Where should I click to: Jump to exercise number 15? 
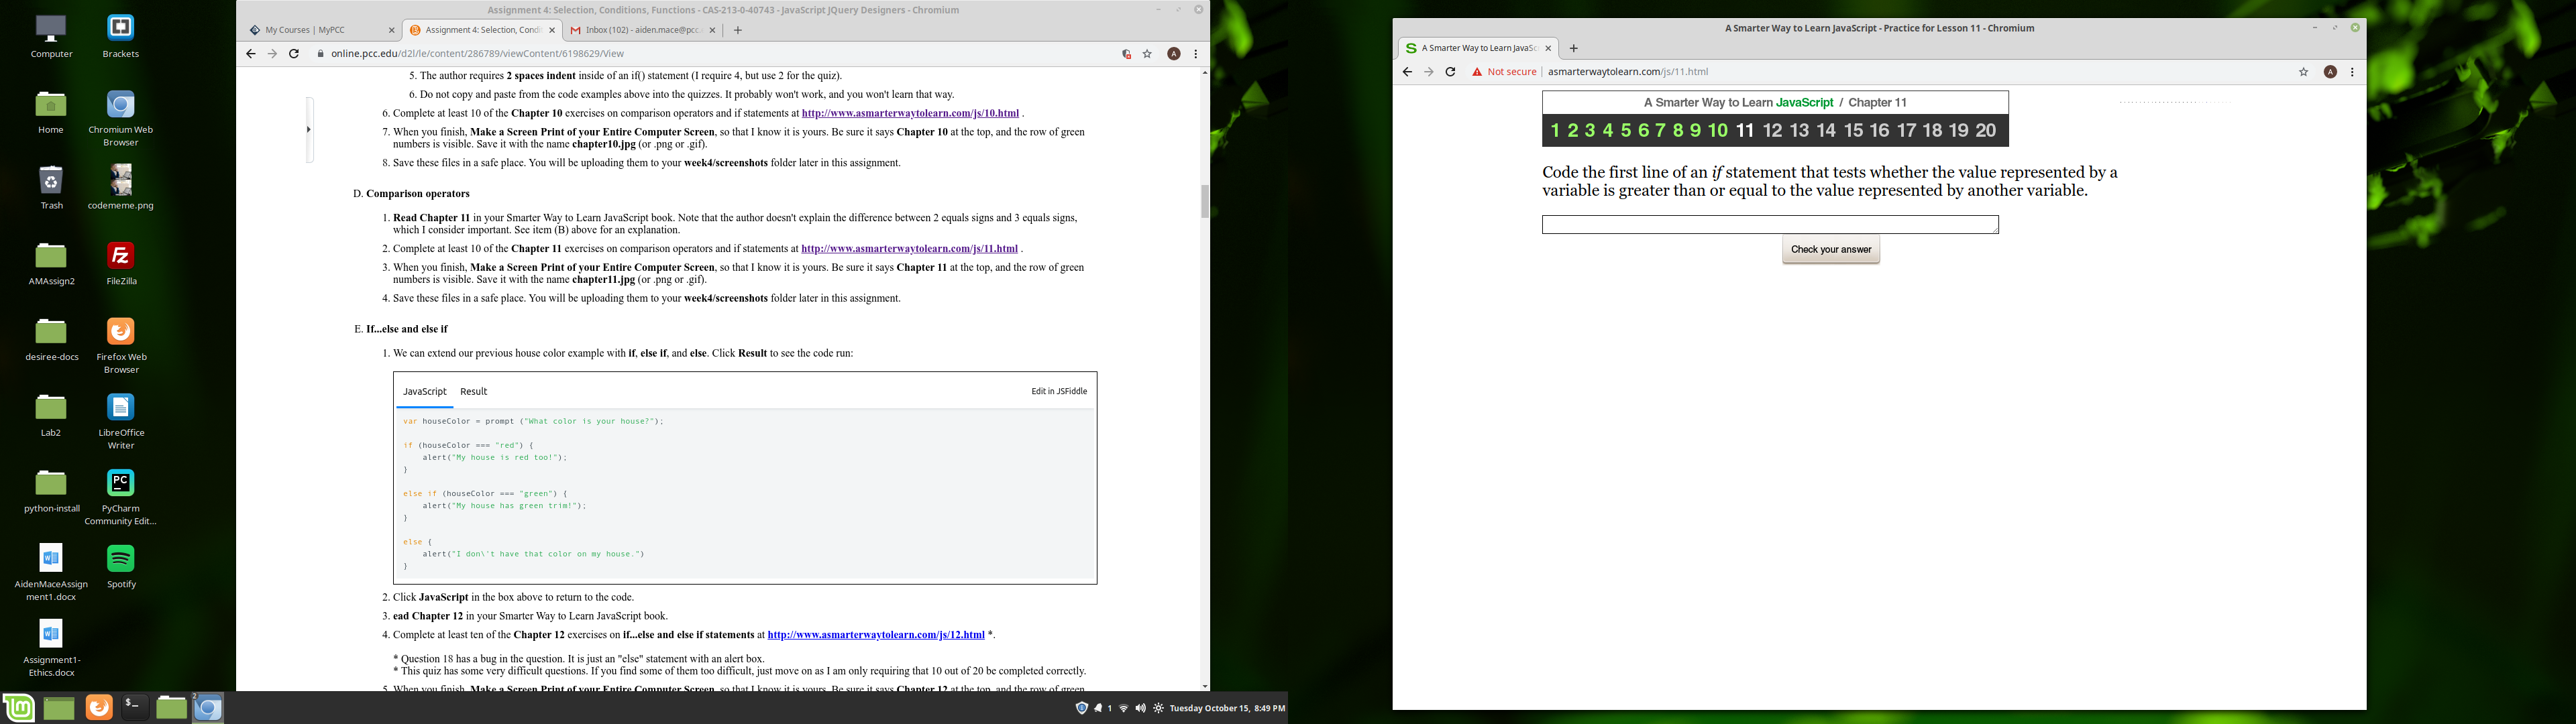(1853, 131)
